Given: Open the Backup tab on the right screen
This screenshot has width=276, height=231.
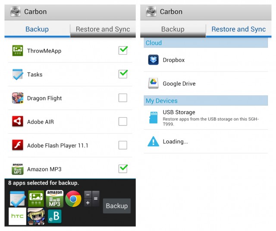Looking at the screenshot, I should (x=172, y=29).
